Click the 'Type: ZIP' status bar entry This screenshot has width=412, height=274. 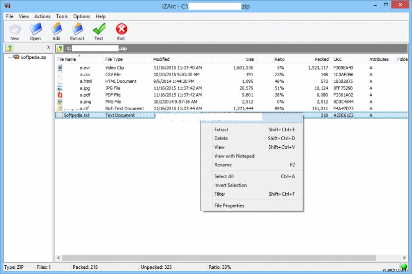click(14, 267)
